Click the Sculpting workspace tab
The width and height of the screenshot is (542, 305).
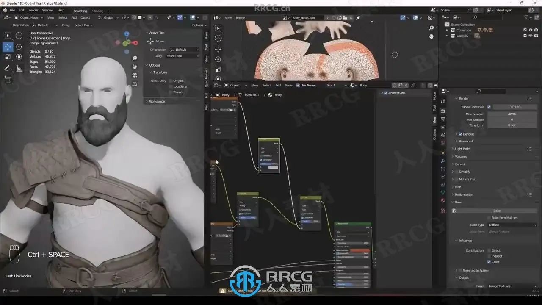(x=80, y=11)
